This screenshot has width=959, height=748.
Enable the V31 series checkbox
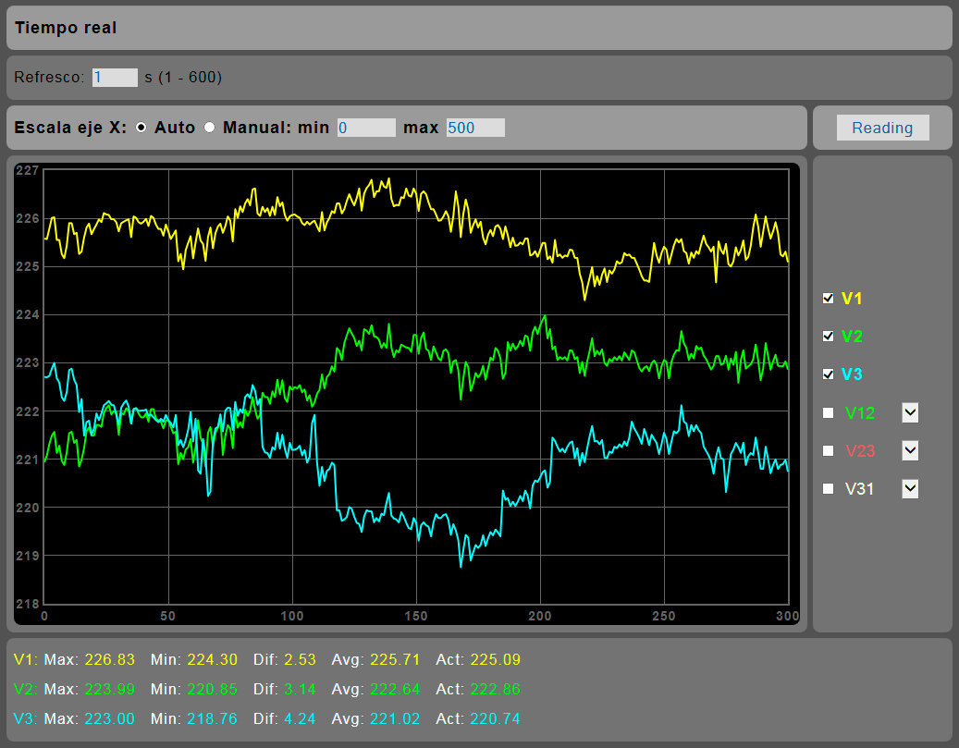coord(828,489)
